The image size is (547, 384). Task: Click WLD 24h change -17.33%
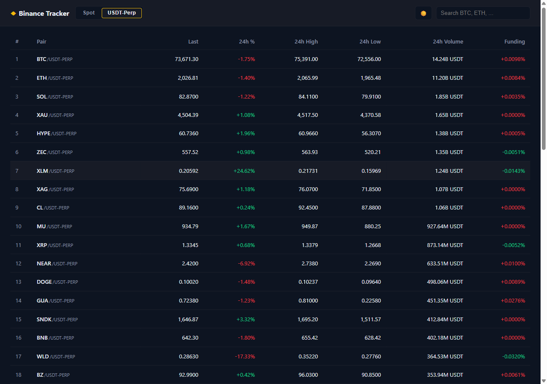point(245,357)
